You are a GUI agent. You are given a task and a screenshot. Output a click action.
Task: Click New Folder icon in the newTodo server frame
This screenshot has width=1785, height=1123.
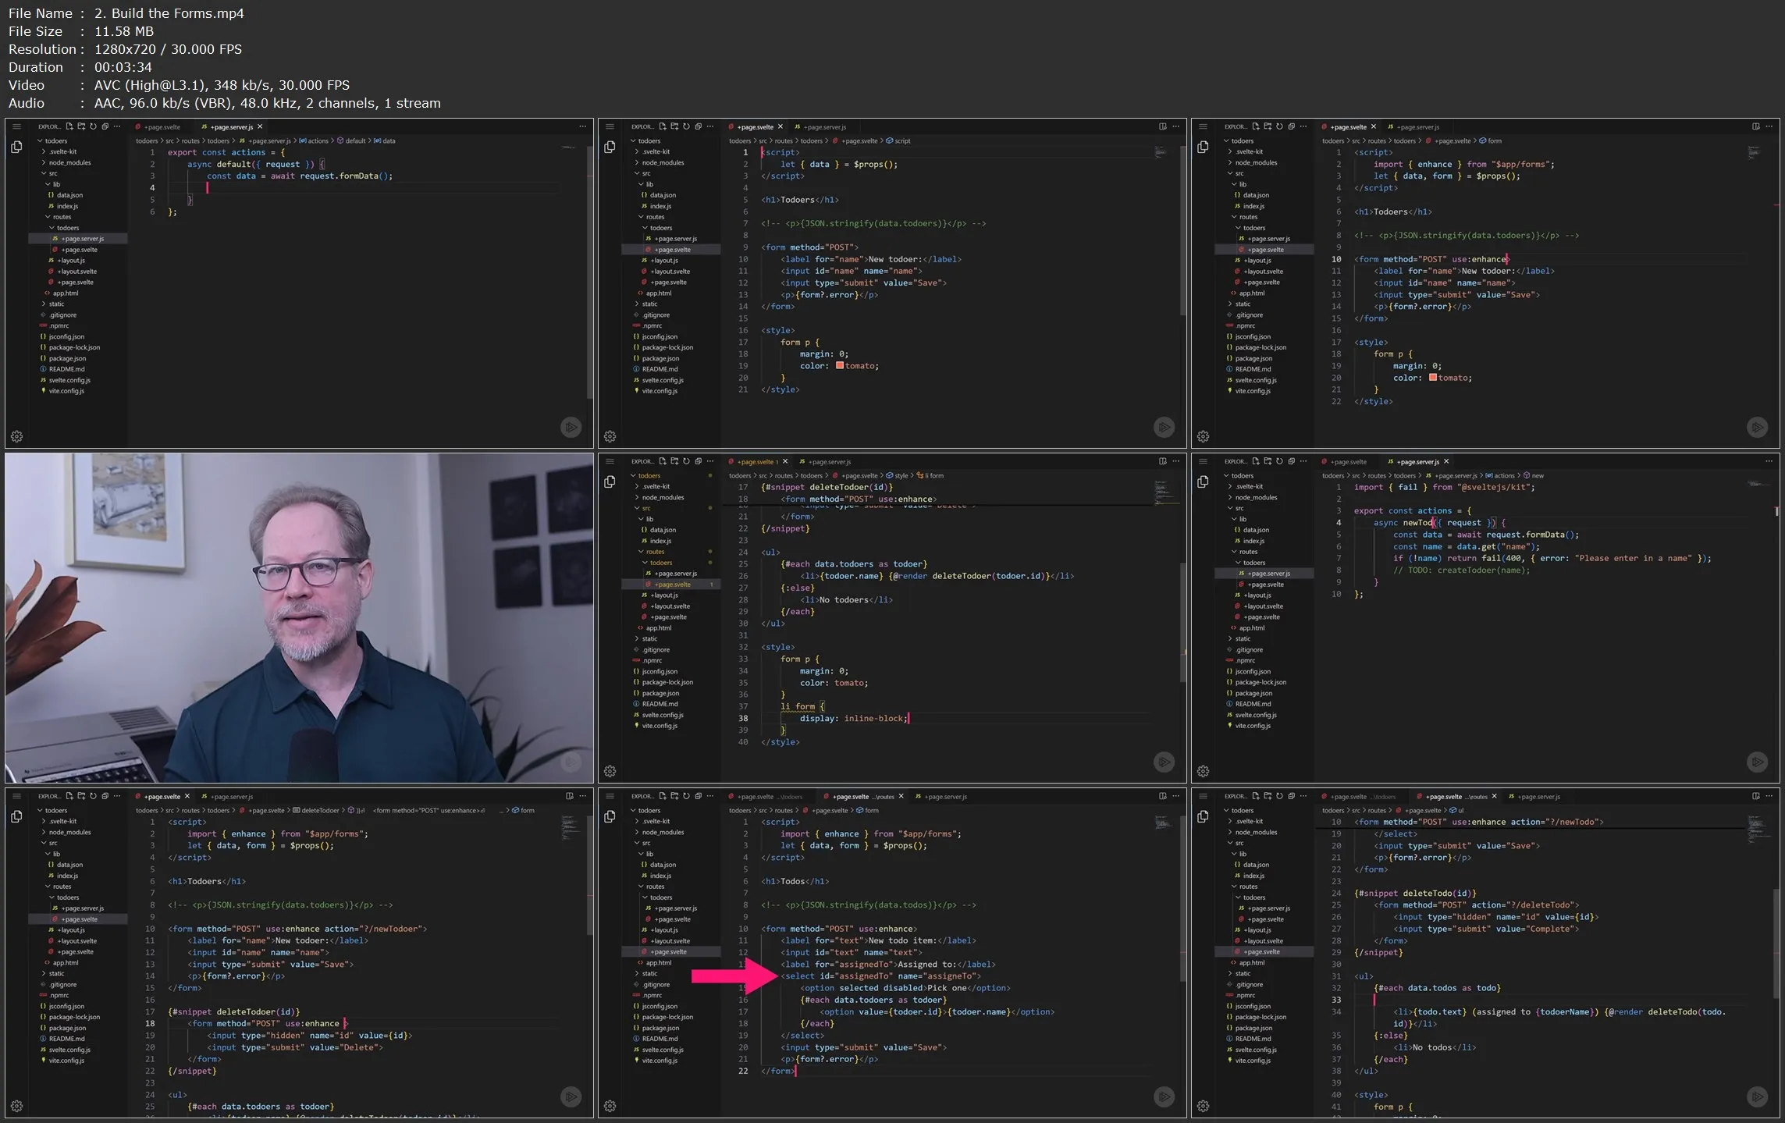(x=1268, y=461)
